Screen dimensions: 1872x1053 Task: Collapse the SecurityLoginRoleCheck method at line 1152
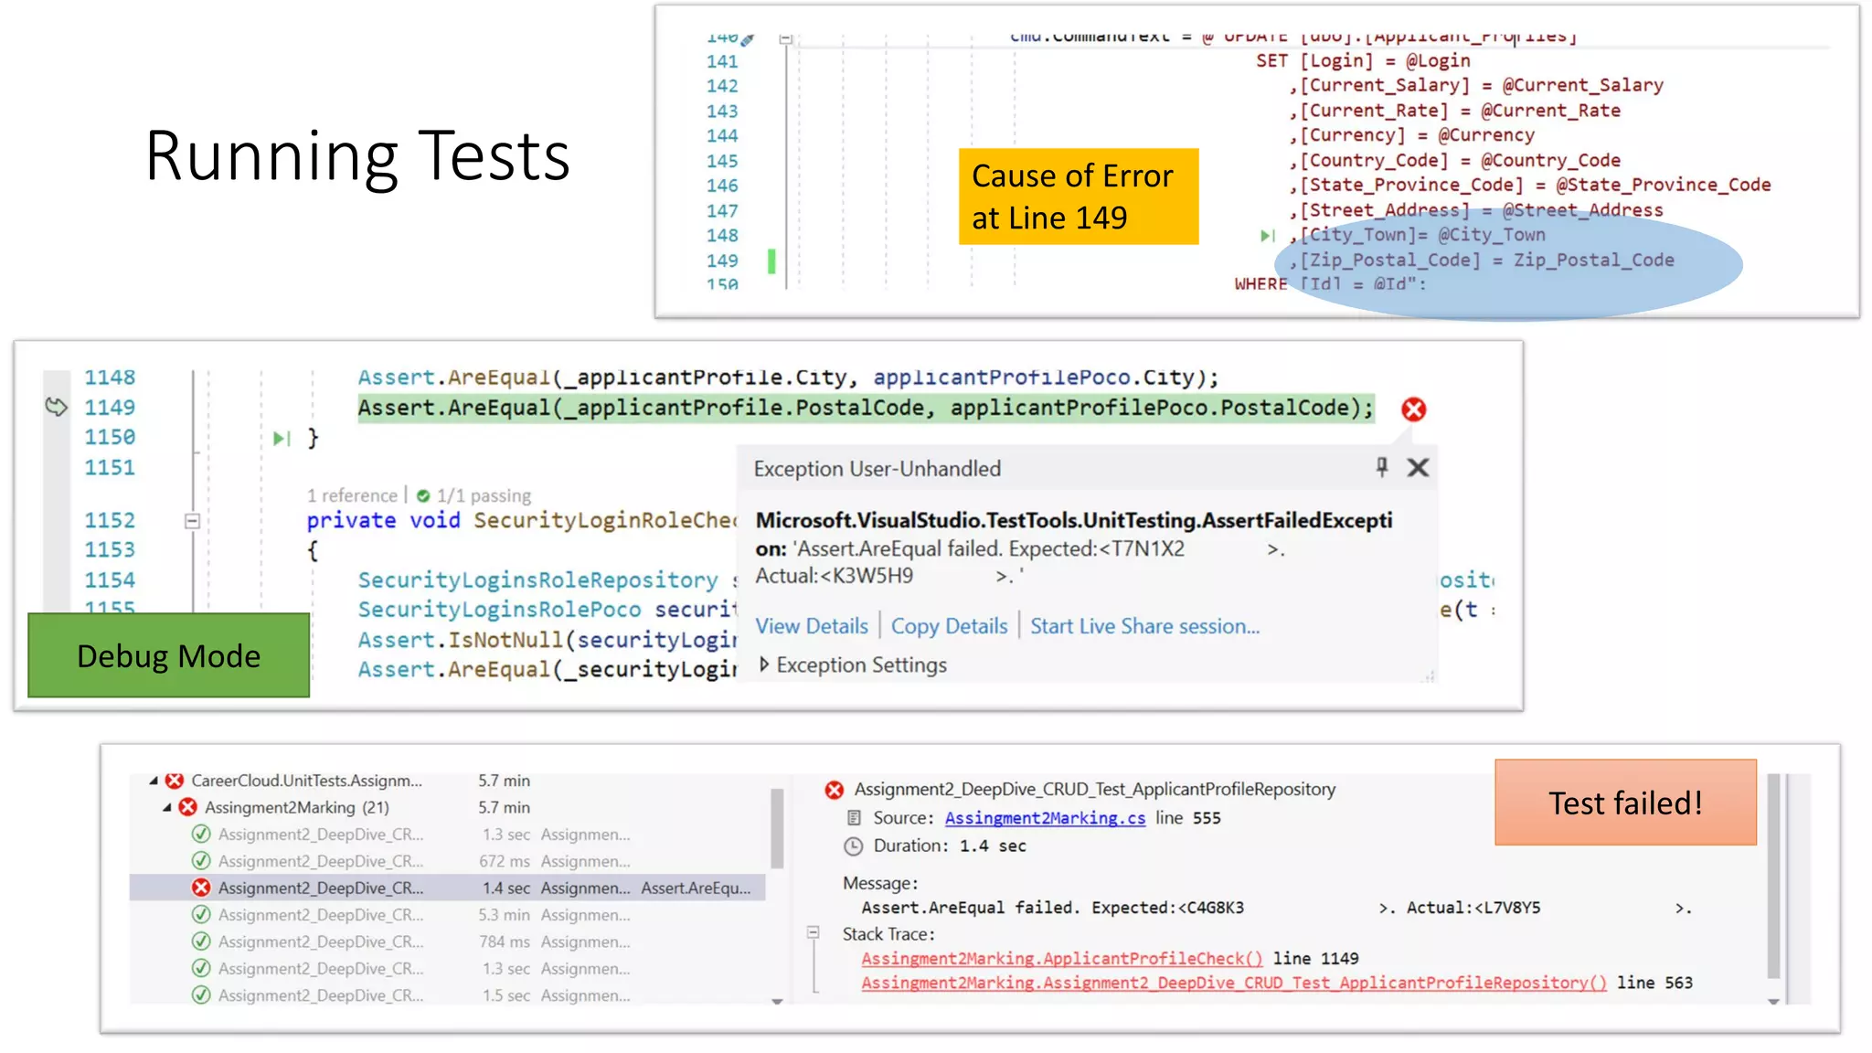tap(192, 521)
